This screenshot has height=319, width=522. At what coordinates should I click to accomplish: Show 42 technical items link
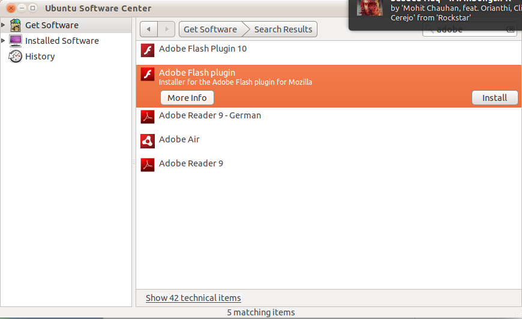point(193,297)
